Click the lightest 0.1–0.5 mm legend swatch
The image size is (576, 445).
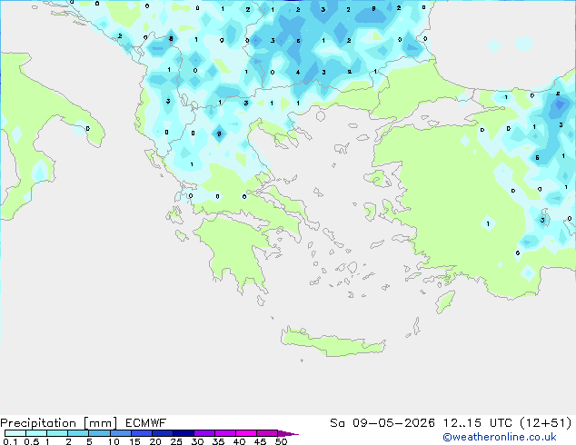15,433
